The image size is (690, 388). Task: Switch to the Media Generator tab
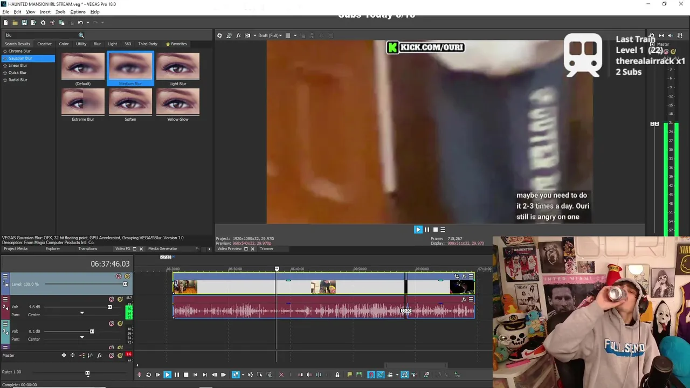[163, 249]
